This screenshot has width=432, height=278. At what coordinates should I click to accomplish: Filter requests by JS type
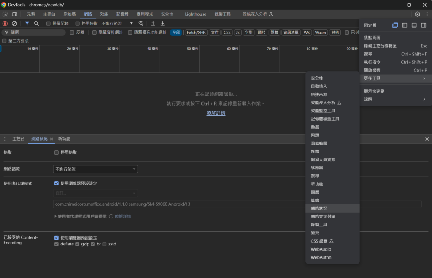(238, 33)
